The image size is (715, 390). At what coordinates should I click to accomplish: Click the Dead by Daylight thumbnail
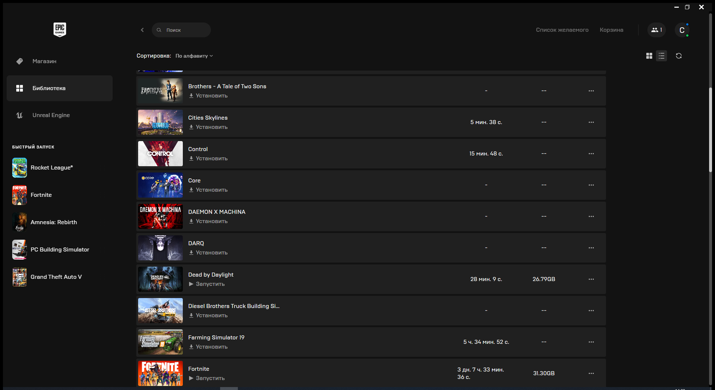[160, 279]
